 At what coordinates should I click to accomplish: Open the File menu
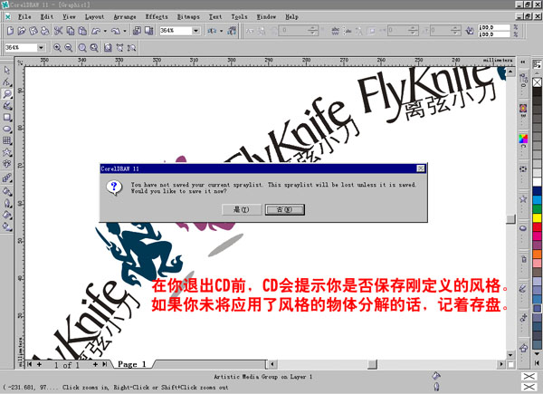[24, 16]
